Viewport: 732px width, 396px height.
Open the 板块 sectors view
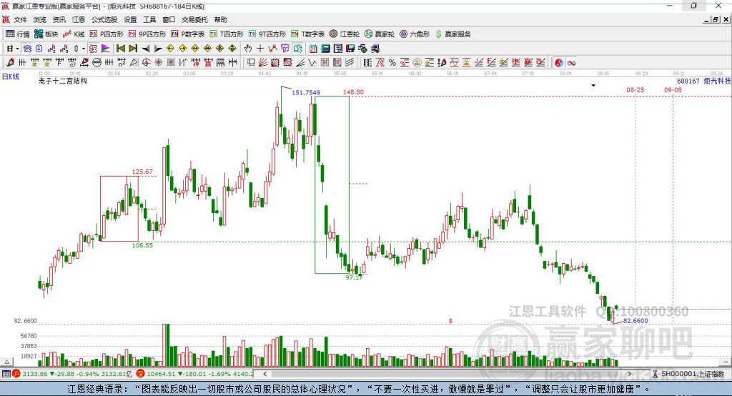click(46, 34)
